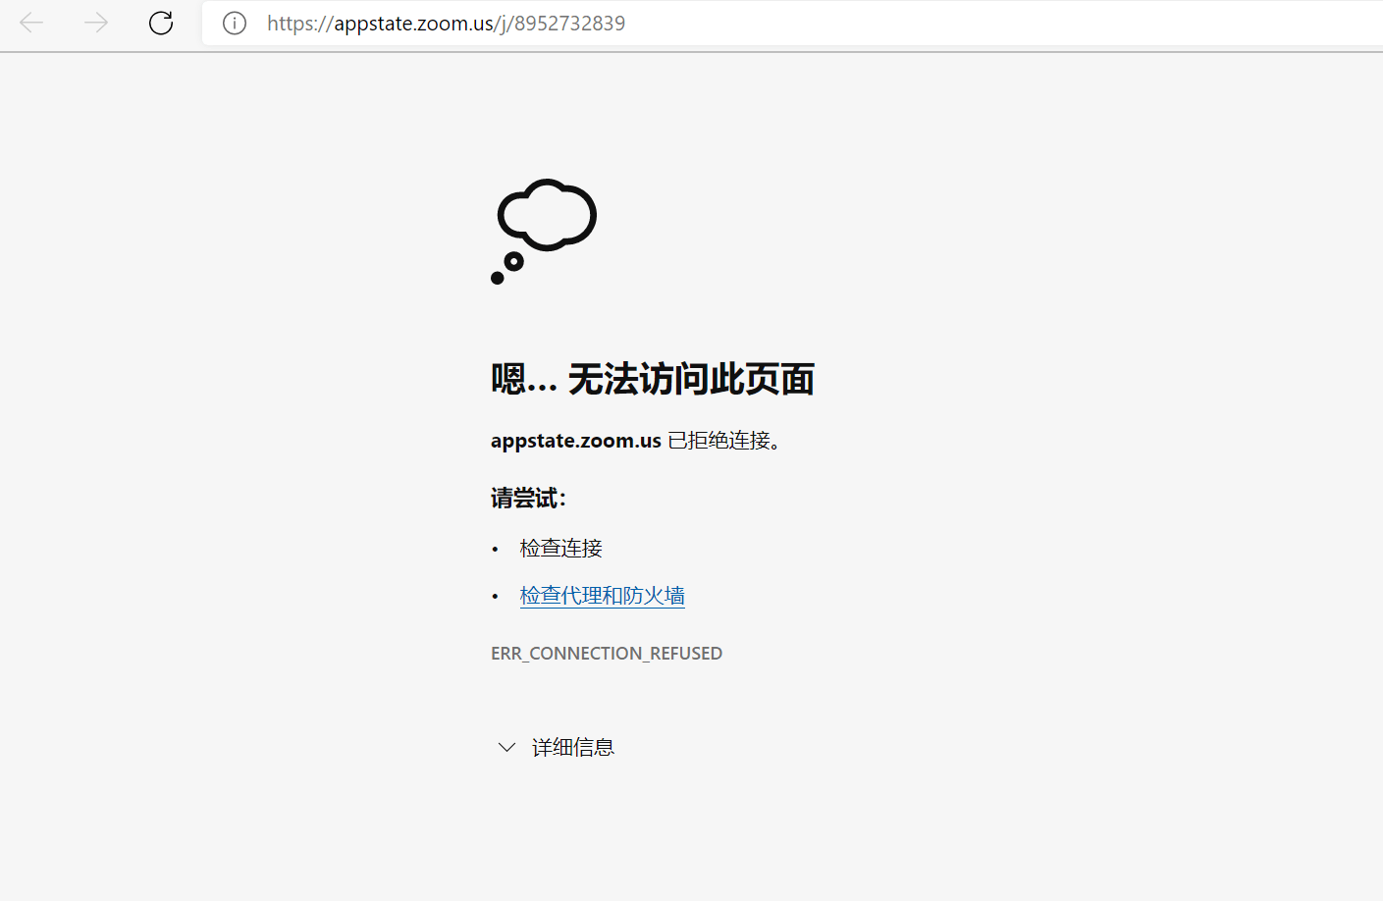
Task: Select the appstate.zoom.us URL in address bar
Action: pyautogui.click(x=446, y=23)
